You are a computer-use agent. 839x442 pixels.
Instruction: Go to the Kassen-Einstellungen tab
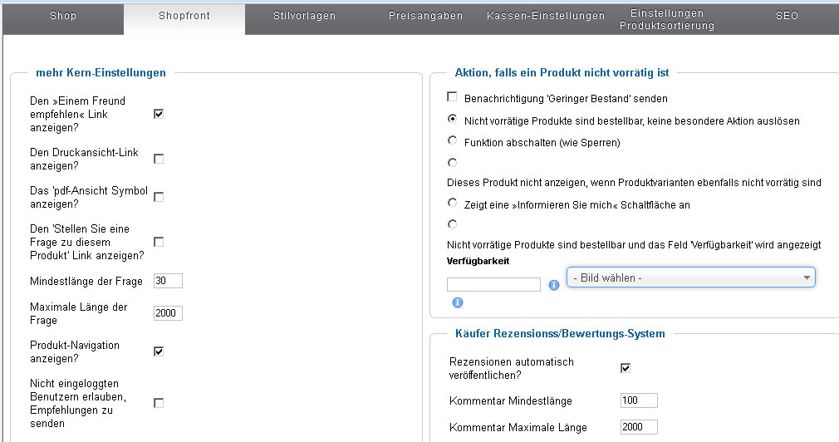coord(546,16)
